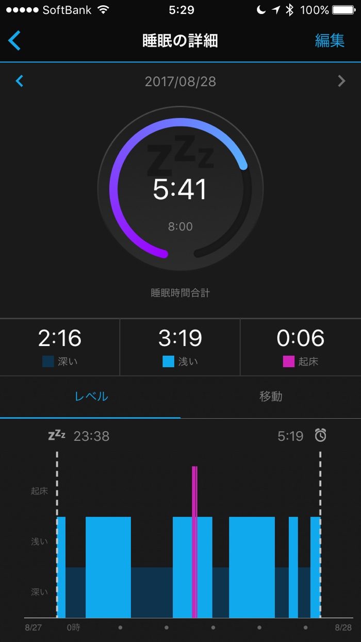Tap the 編集 edit button

click(330, 41)
